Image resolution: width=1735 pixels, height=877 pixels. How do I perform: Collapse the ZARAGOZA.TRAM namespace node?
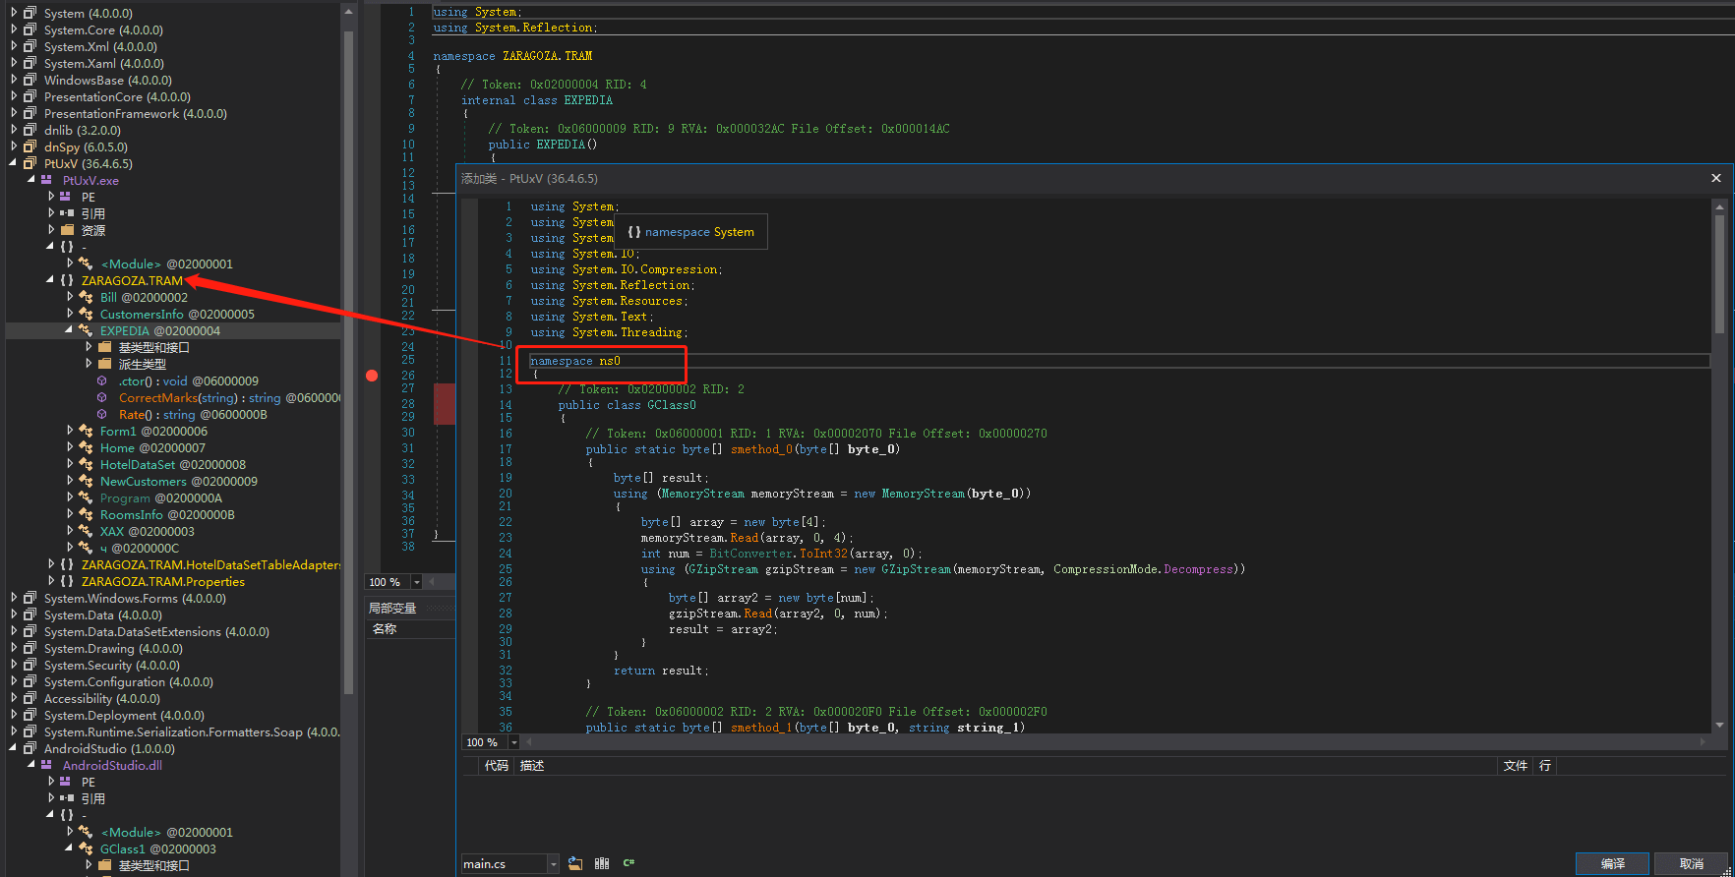click(x=50, y=280)
